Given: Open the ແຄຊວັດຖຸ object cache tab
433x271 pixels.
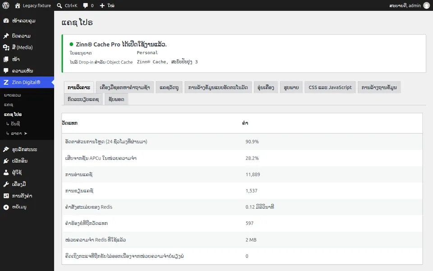Looking at the screenshot, I should [x=169, y=87].
